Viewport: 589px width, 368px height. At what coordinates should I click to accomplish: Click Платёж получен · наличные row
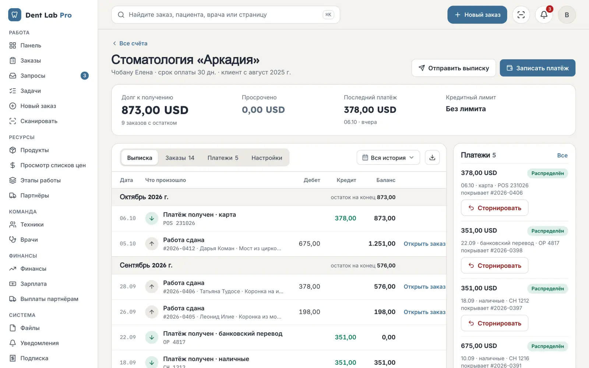tap(279, 359)
